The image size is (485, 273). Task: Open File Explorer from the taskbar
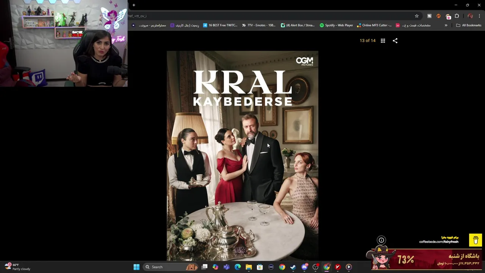click(x=249, y=267)
